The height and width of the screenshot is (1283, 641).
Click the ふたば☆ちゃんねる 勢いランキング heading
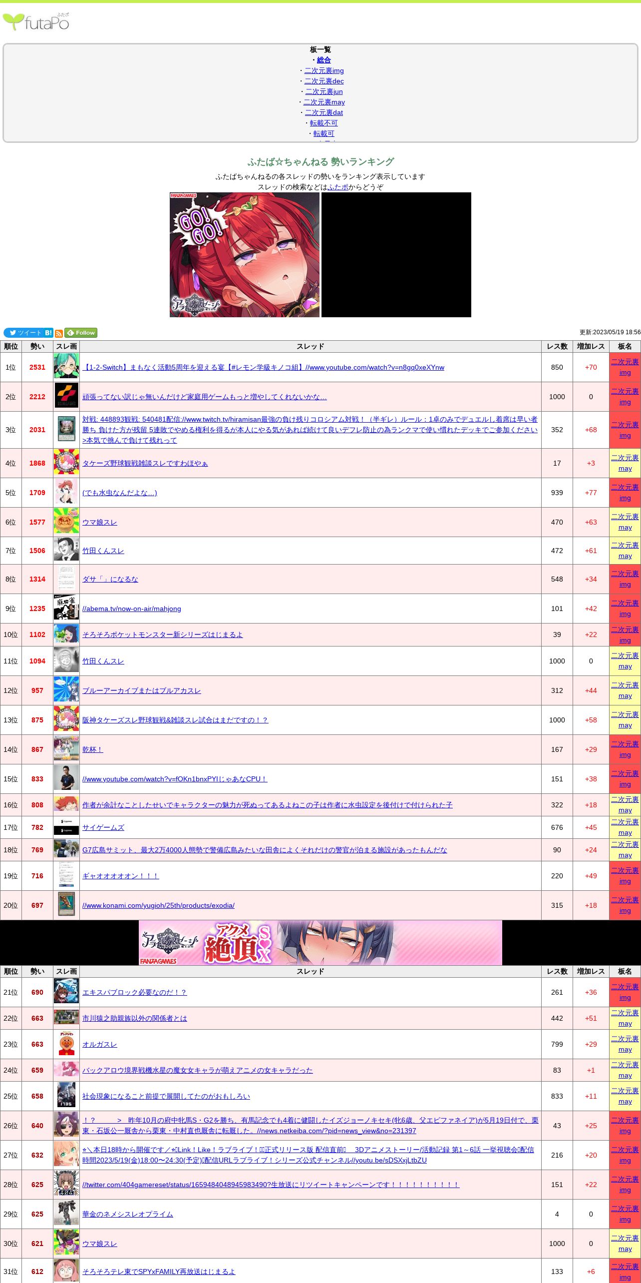click(x=320, y=162)
